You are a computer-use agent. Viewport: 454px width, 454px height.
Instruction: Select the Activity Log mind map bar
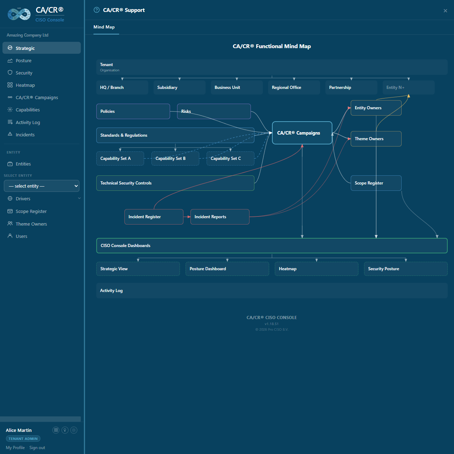tap(272, 291)
